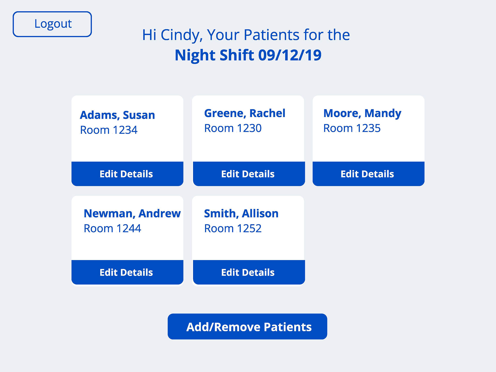Click Room 1252 on Allison's card
This screenshot has height=372, width=496.
tap(233, 228)
